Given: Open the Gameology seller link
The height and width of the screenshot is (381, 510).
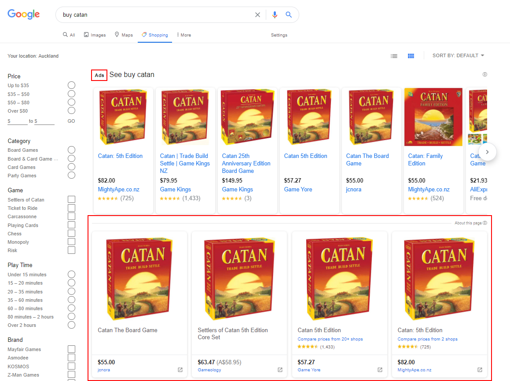Looking at the screenshot, I should (209, 370).
